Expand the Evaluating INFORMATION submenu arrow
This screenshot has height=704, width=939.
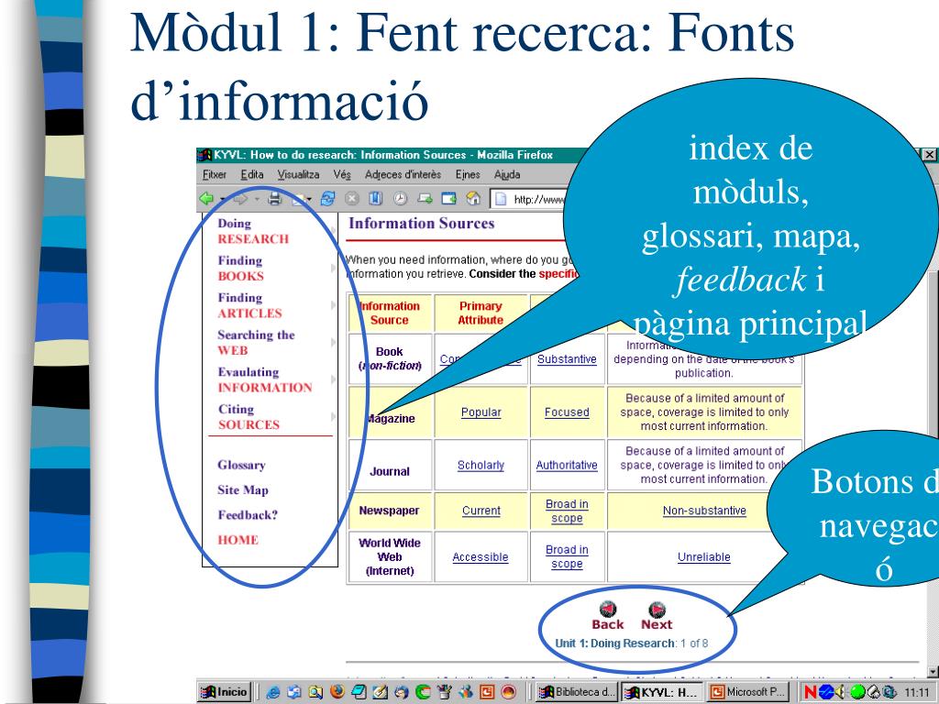(x=334, y=379)
